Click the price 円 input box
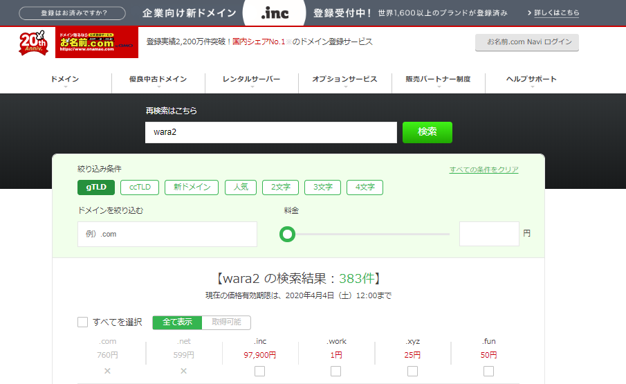The image size is (626, 384). 490,234
